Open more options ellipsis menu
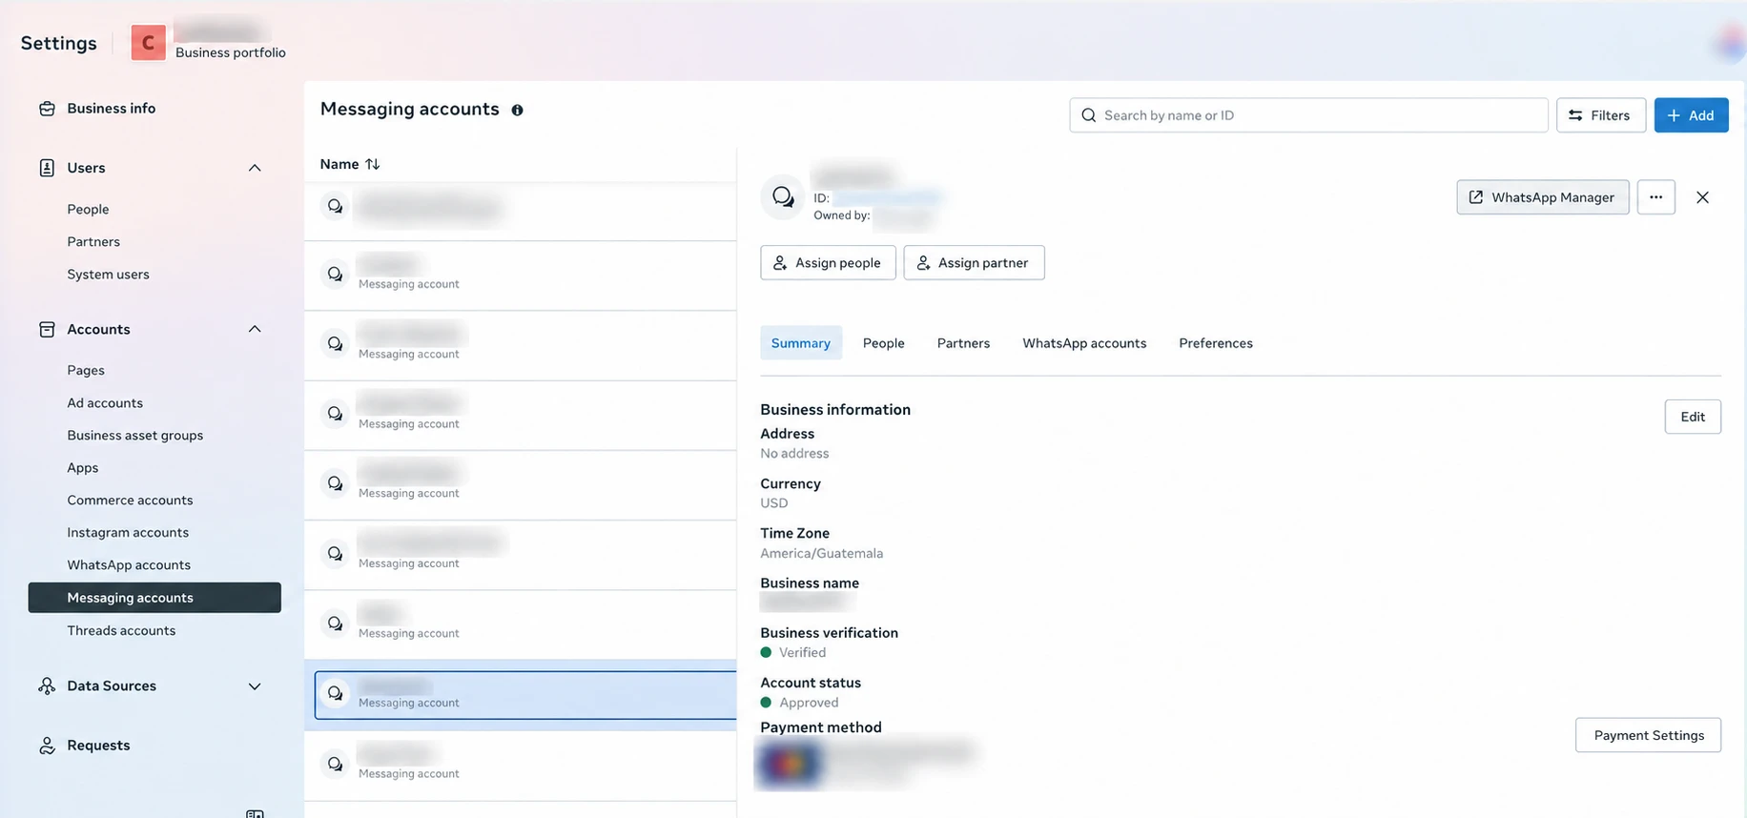 [1656, 197]
